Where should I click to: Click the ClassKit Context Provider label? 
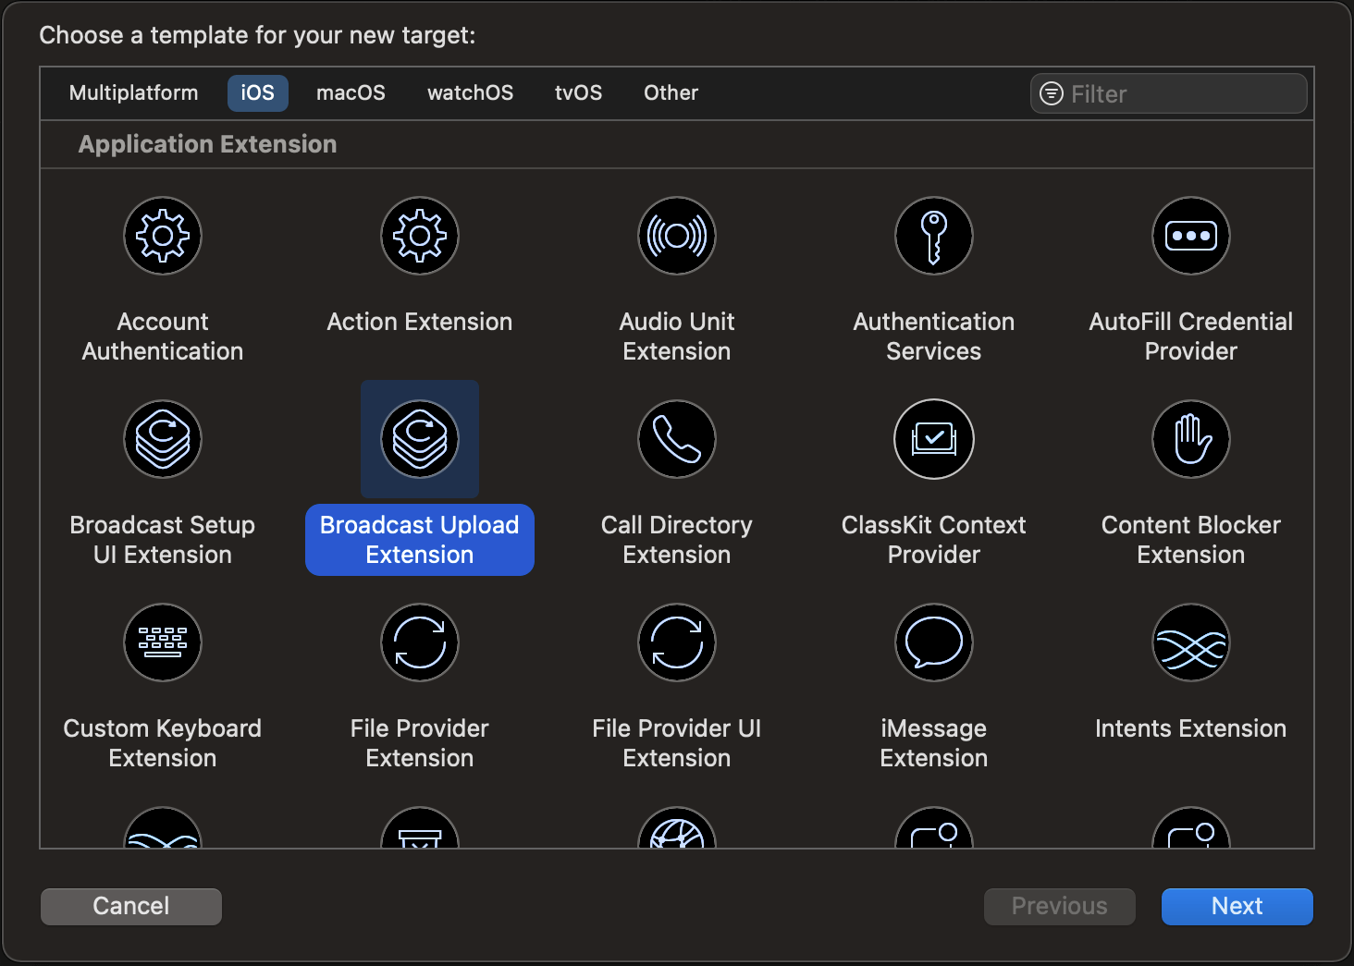[934, 540]
